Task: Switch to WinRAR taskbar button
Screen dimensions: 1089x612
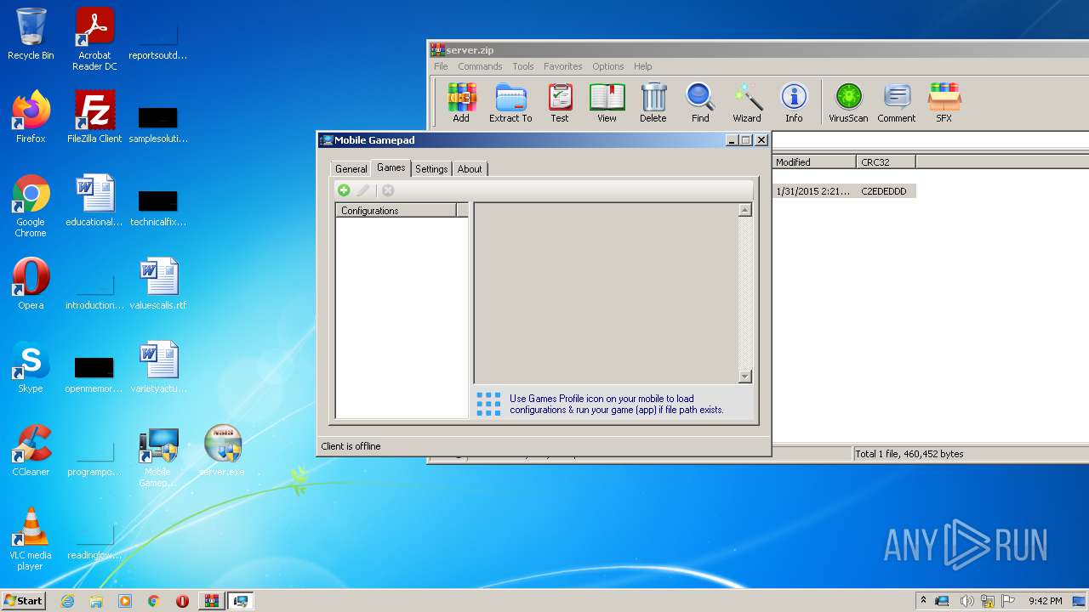Action: (212, 601)
